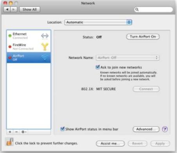The width and height of the screenshot is (177, 153).
Task: Click the Show All button
Action: [30, 9]
